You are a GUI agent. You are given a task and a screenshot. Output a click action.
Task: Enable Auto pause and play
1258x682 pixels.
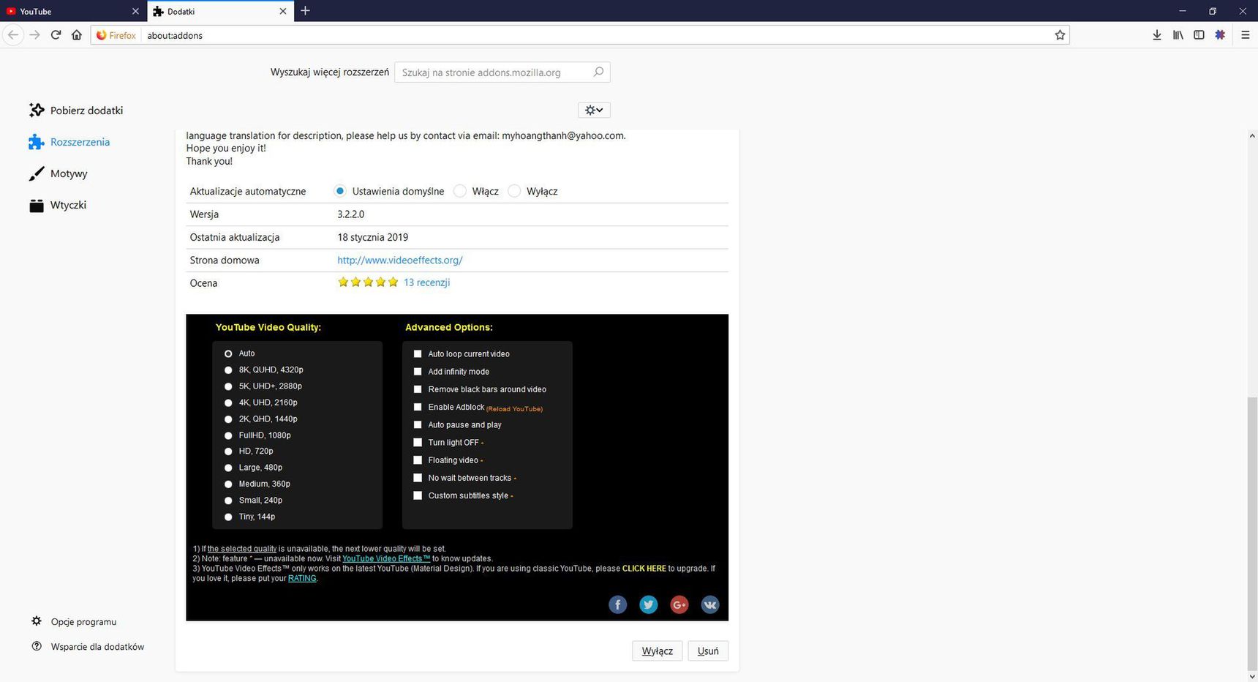(418, 424)
